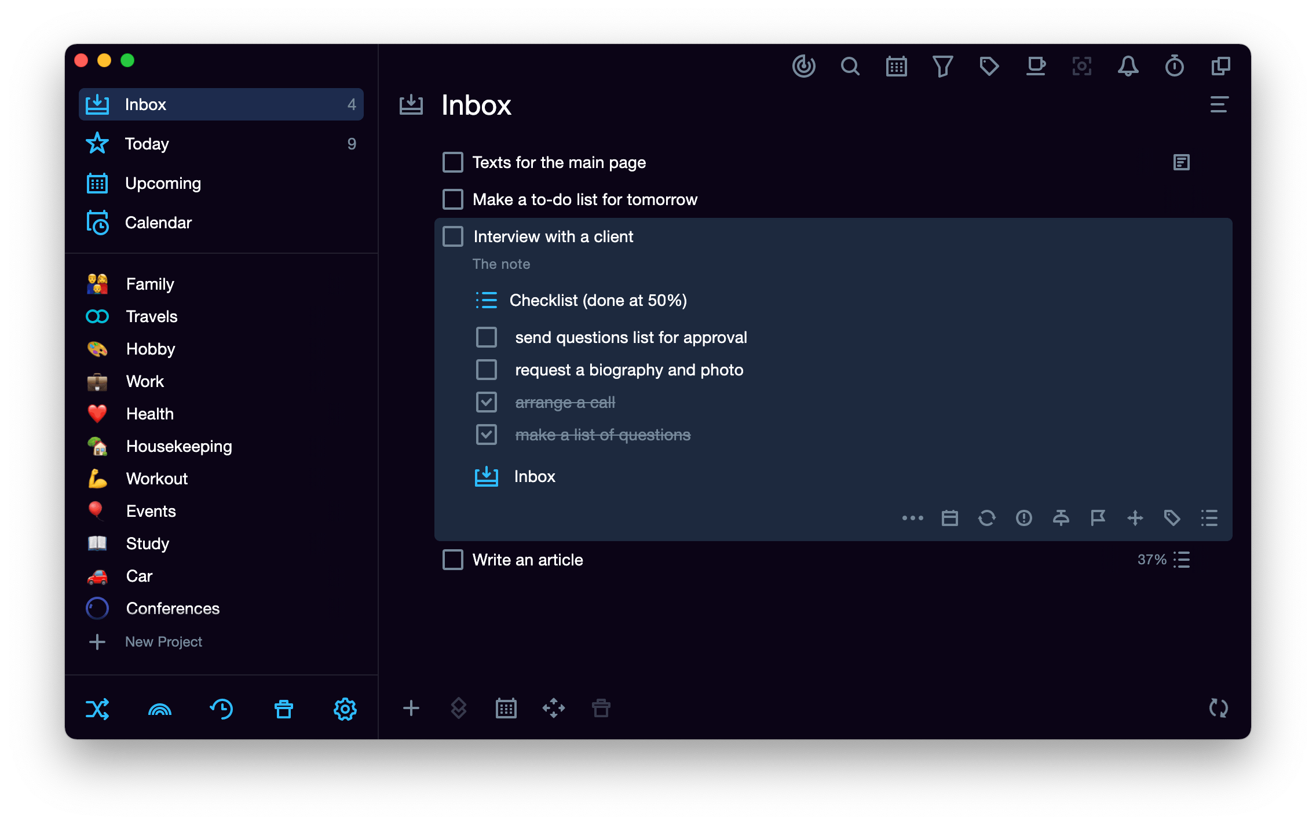
Task: Open the calendar icon in top toolbar
Action: (x=896, y=66)
